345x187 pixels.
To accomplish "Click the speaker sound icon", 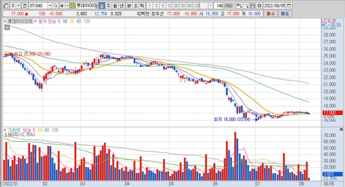I will (62, 6).
